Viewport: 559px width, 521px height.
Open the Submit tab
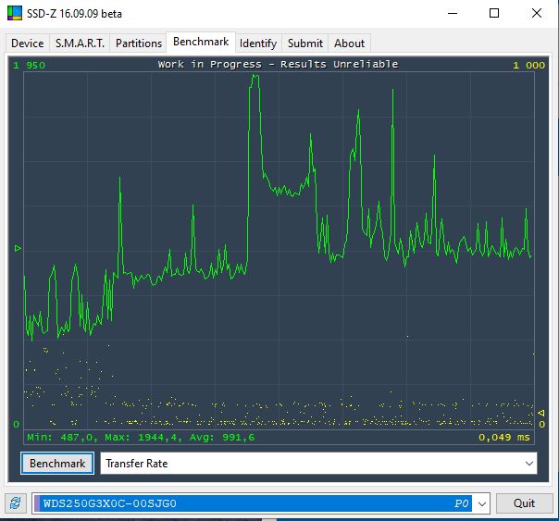tap(305, 43)
